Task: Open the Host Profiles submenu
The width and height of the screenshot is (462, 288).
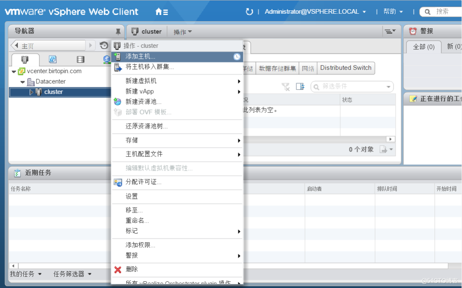Action: coord(177,154)
